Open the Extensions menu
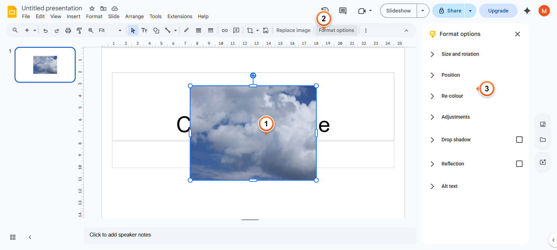 pos(180,16)
